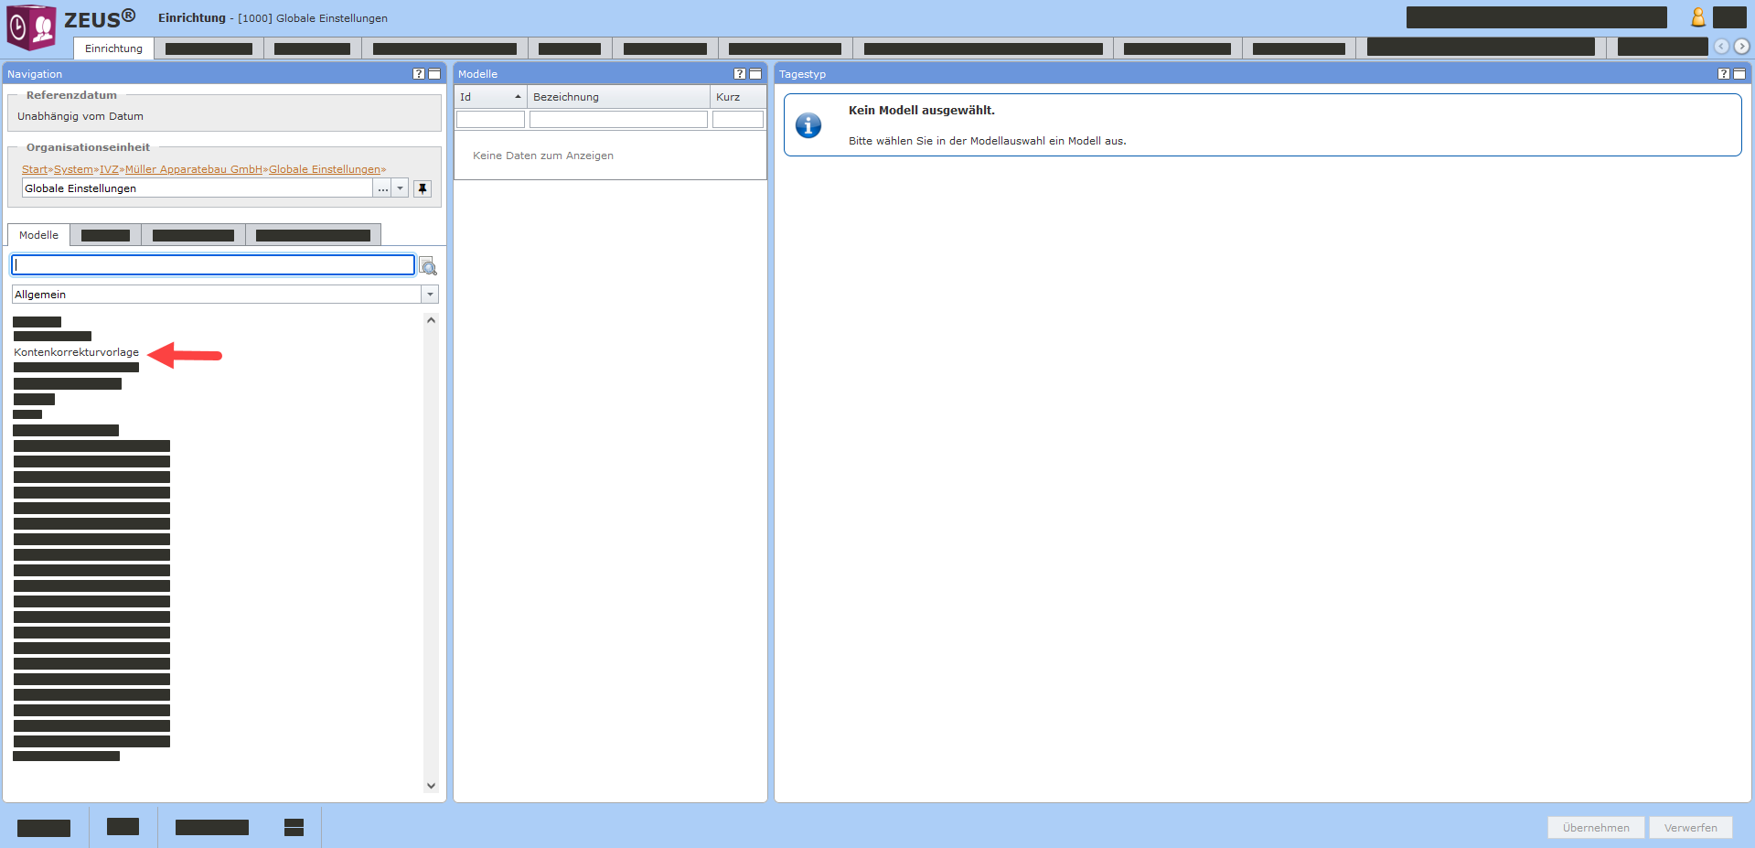Open organisation browse dialog via ellipsis button
Viewport: 1755px width, 848px height.
click(x=382, y=188)
